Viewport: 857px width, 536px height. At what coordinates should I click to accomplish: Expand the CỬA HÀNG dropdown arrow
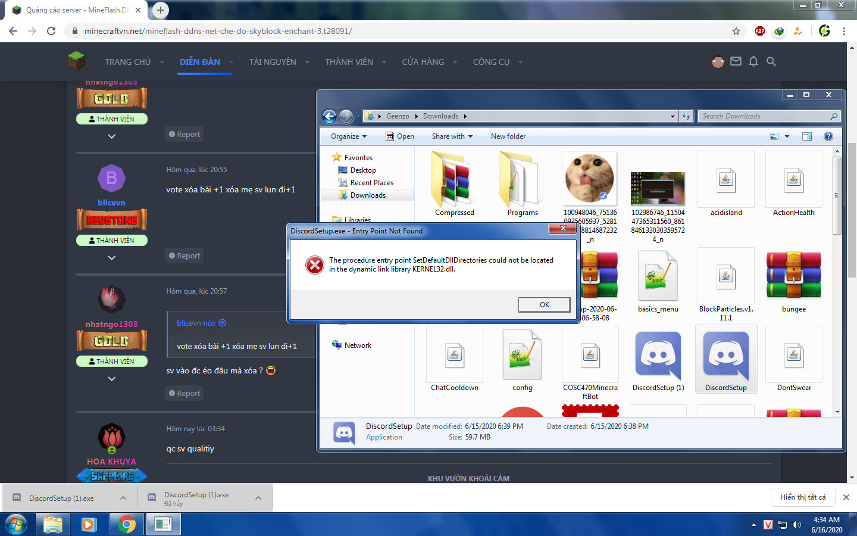(x=455, y=62)
